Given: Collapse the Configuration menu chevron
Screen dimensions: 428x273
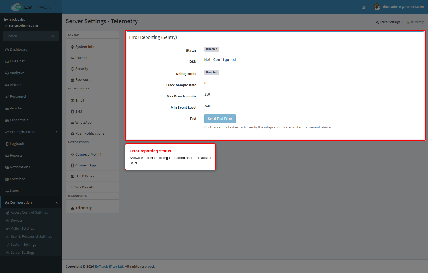Looking at the screenshot, I should (57, 203).
